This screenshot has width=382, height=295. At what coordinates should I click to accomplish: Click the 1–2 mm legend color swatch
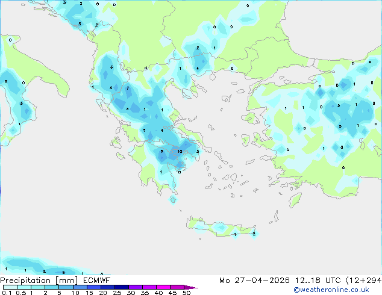(x=38, y=287)
